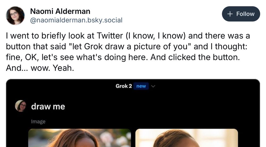
Task: Expand the chevron next to Grok 2
Action: 153,86
